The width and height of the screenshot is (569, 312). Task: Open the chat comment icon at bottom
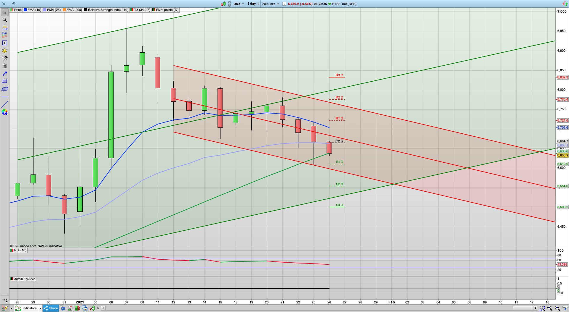[x=63, y=308]
